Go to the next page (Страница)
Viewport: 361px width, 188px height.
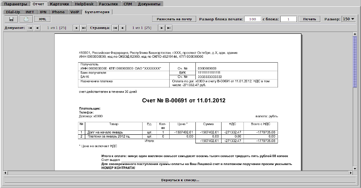tap(161, 28)
